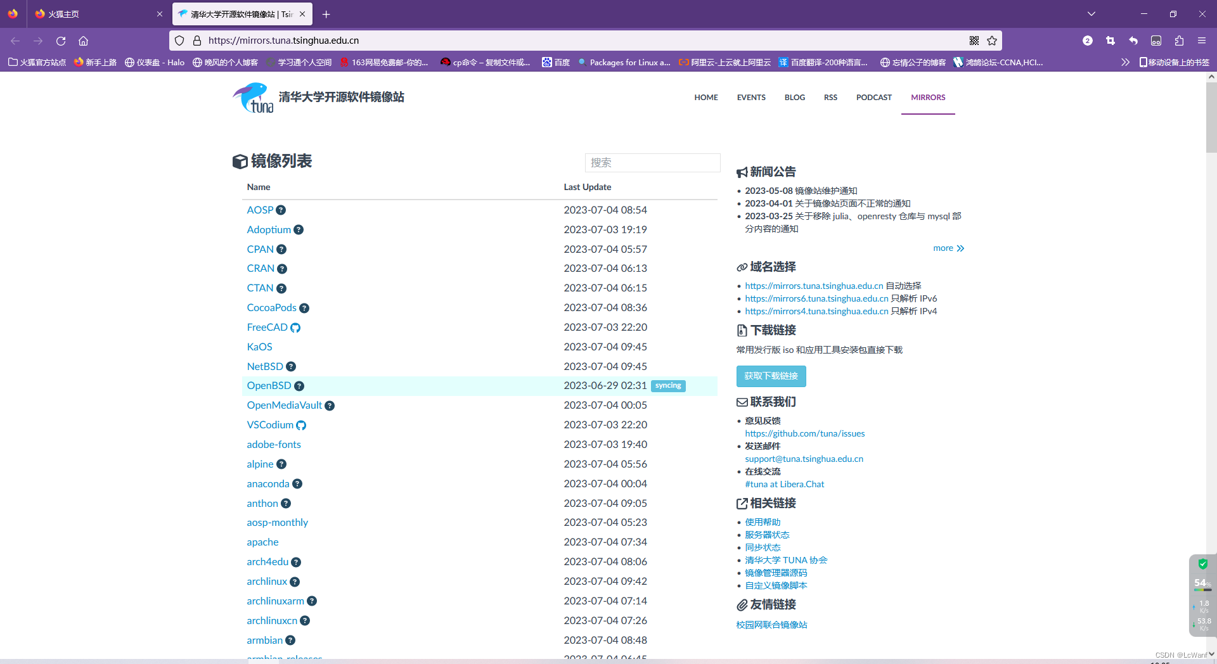Click the help icon beside armbian

290,641
